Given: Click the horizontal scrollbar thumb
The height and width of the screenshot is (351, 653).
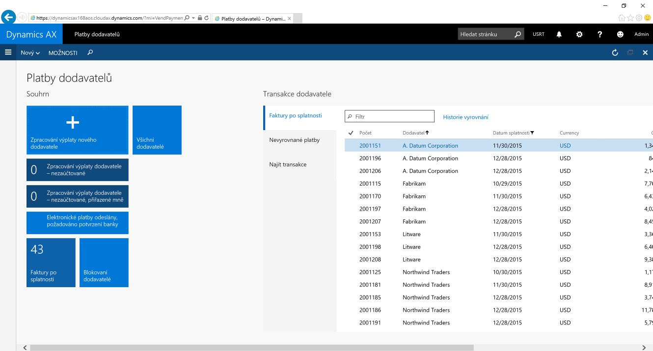Looking at the screenshot, I should 252,348.
